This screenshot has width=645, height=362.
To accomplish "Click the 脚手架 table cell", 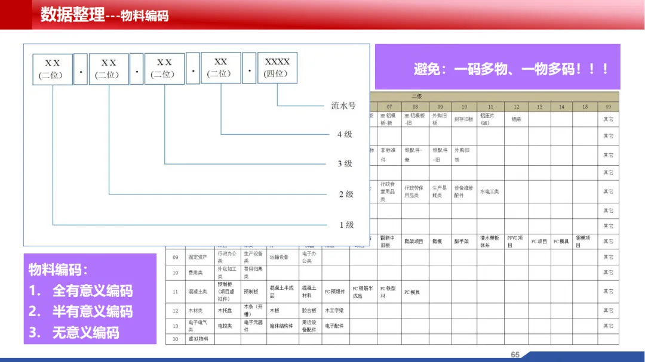I will coord(463,242).
